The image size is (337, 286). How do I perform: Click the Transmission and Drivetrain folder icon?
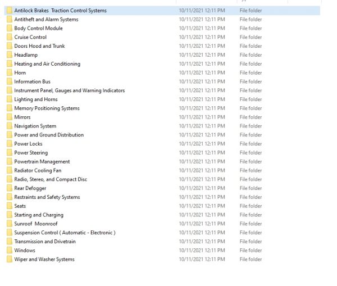click(9, 242)
